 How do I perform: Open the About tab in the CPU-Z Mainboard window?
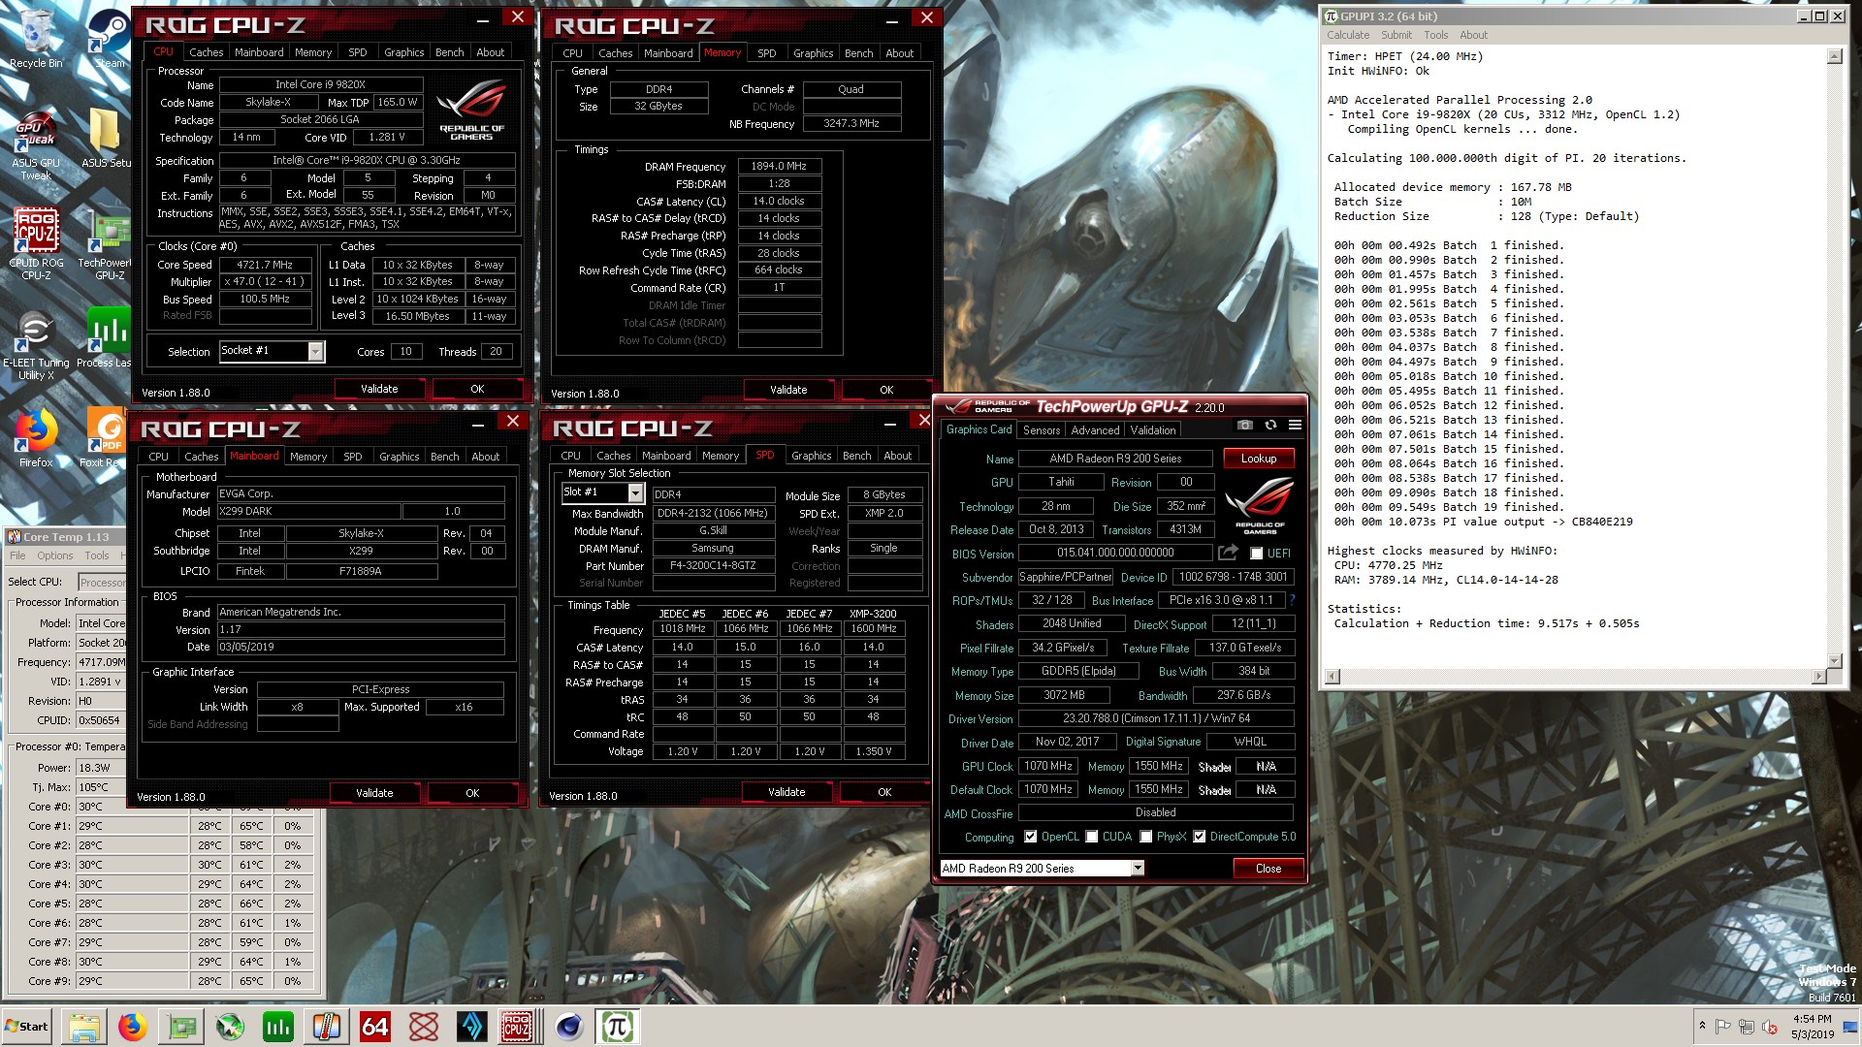coord(486,457)
